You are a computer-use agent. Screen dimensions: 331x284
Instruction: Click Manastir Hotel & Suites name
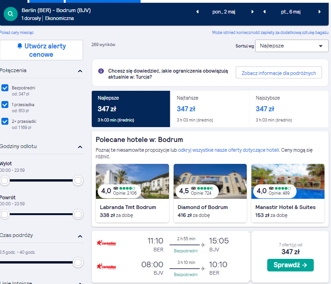pyautogui.click(x=285, y=207)
